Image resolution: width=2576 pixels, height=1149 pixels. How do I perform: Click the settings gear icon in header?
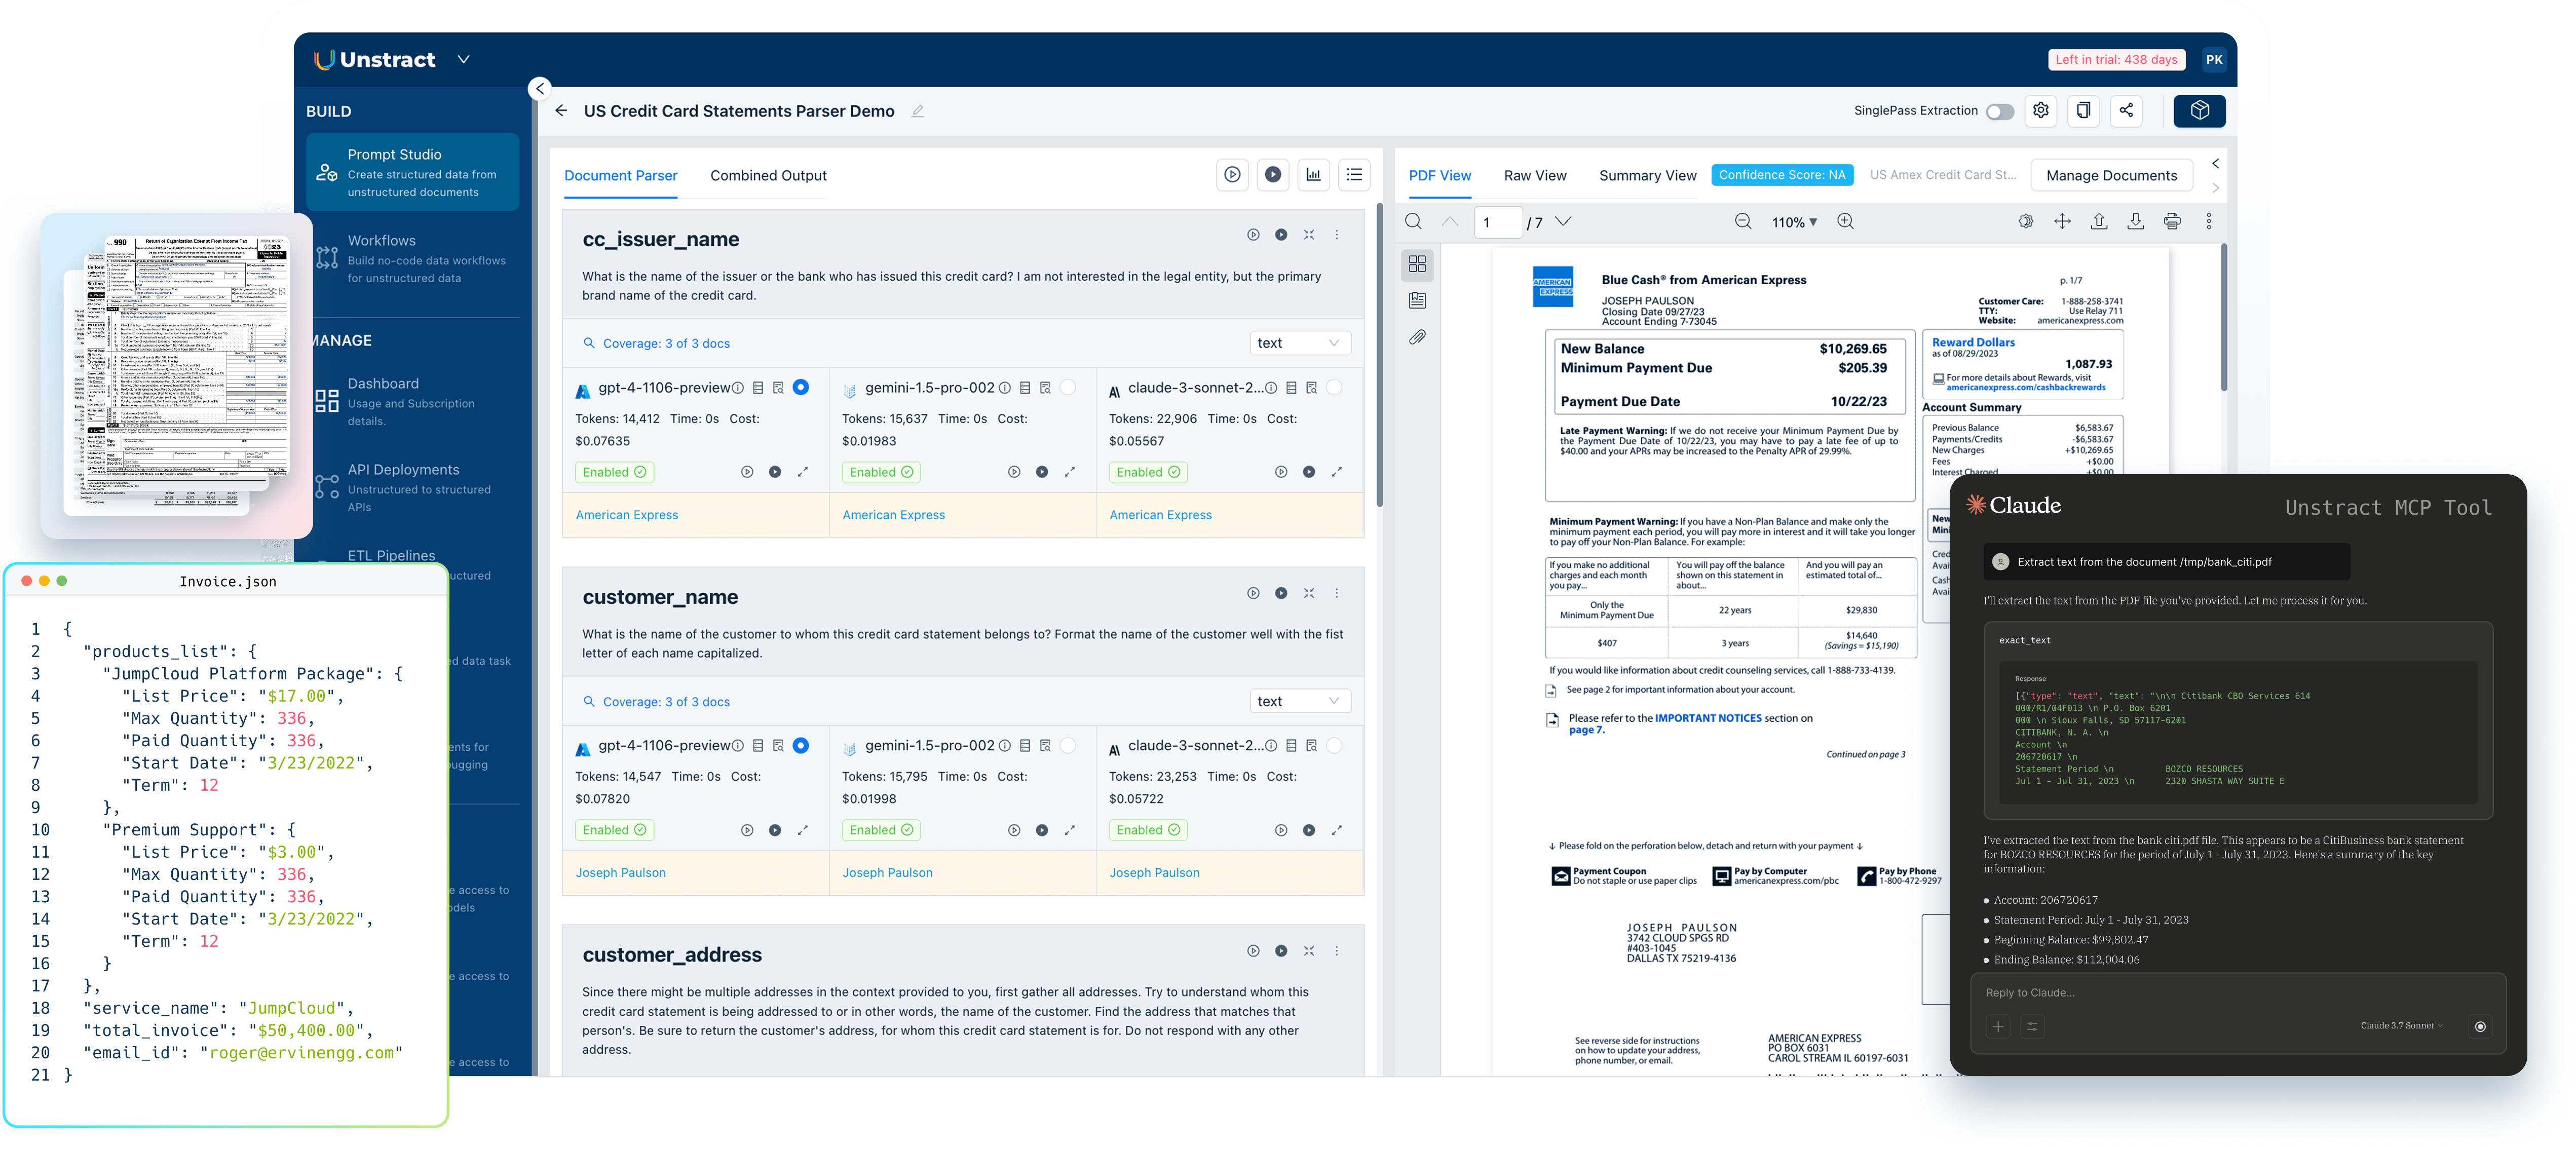(x=2040, y=111)
